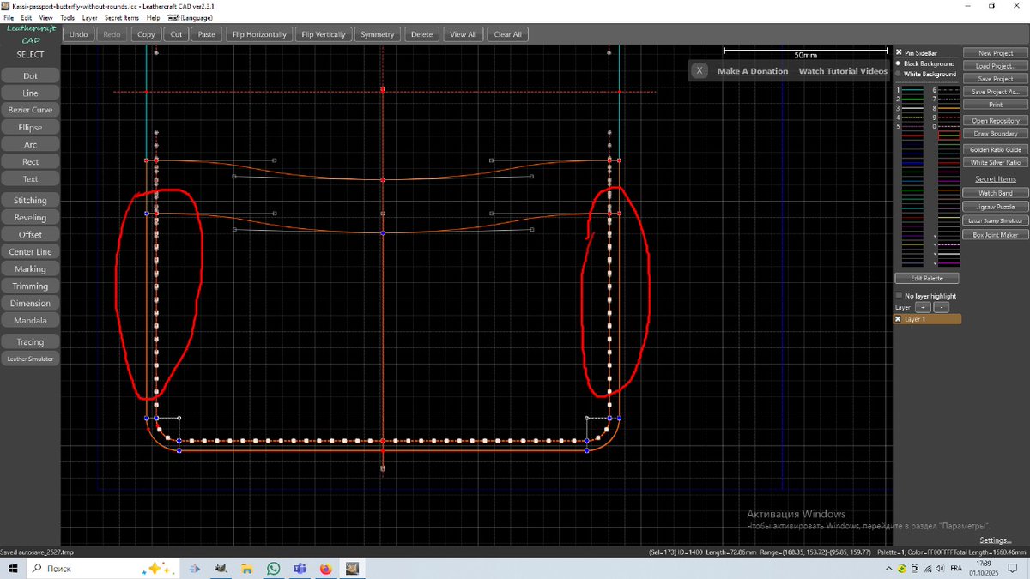Open WhatsApp from the taskbar
The image size is (1030, 579).
pos(273,569)
